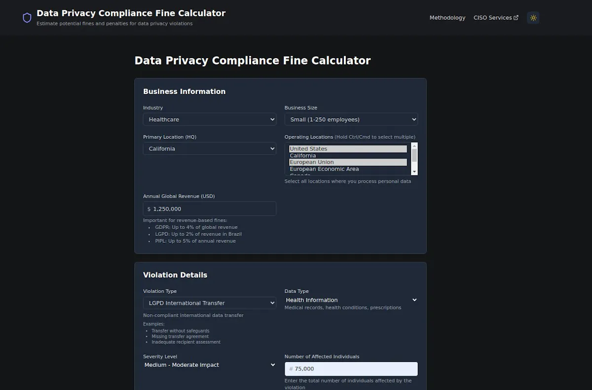
Task: Click the Operating Locations list scrollbar thumb
Action: [414, 155]
